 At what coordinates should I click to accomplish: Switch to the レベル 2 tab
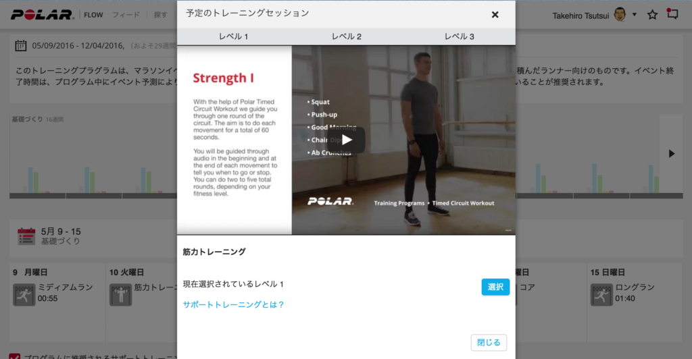click(347, 36)
